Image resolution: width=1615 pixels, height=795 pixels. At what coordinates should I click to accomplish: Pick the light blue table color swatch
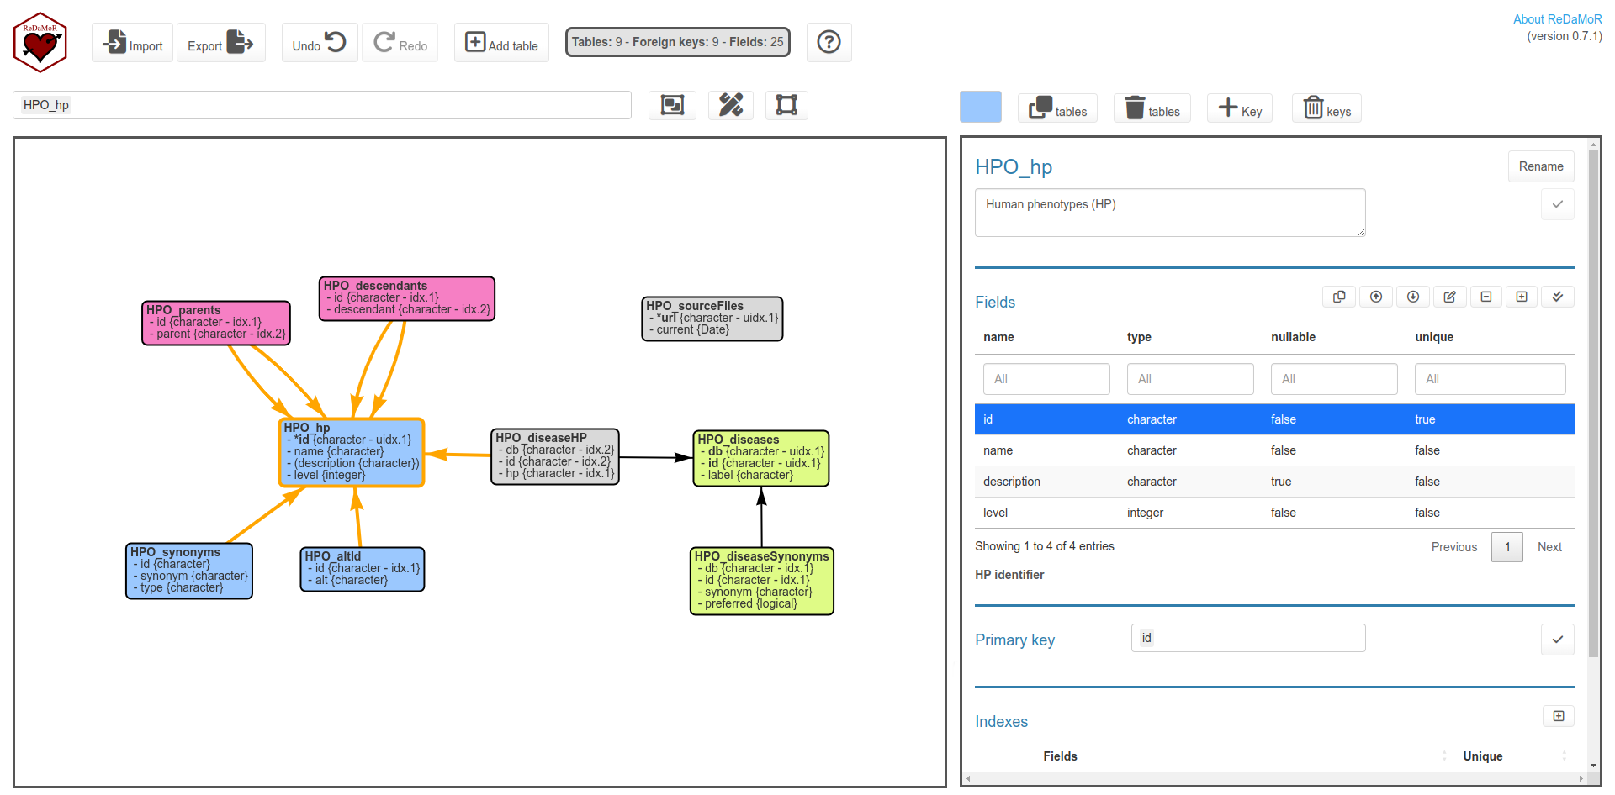[x=980, y=108]
